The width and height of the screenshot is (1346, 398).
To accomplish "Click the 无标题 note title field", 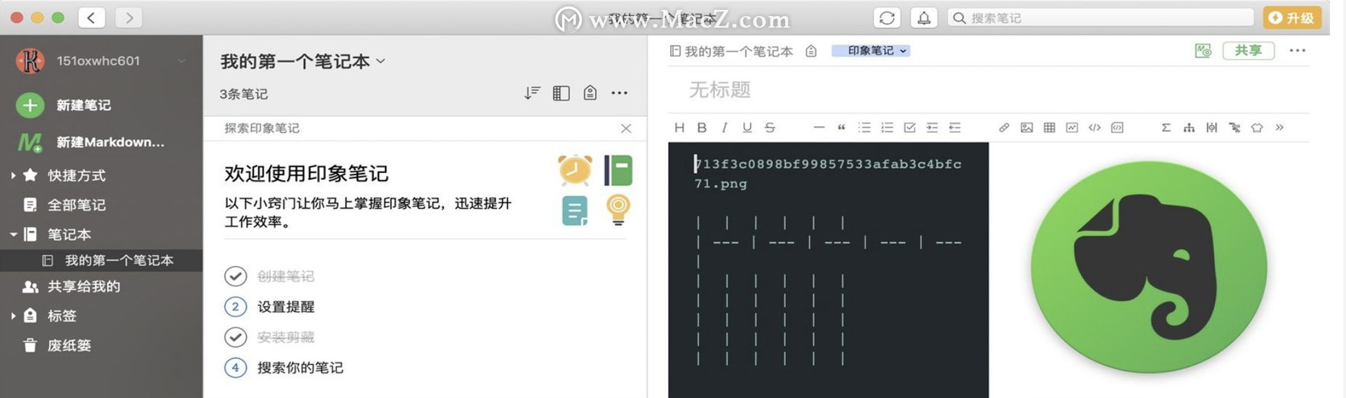I will click(x=720, y=90).
